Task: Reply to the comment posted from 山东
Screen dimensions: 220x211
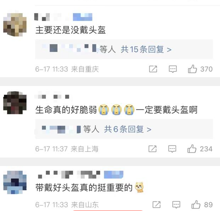Action: [176, 205]
